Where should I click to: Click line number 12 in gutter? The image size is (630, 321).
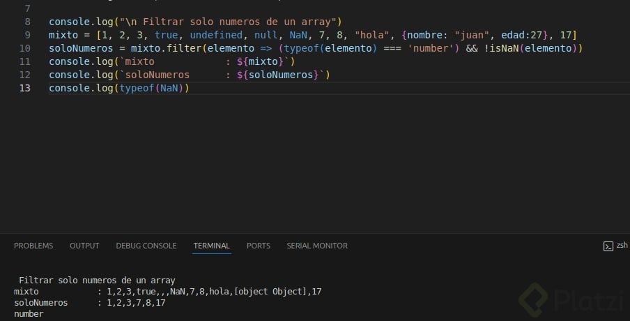pos(25,75)
